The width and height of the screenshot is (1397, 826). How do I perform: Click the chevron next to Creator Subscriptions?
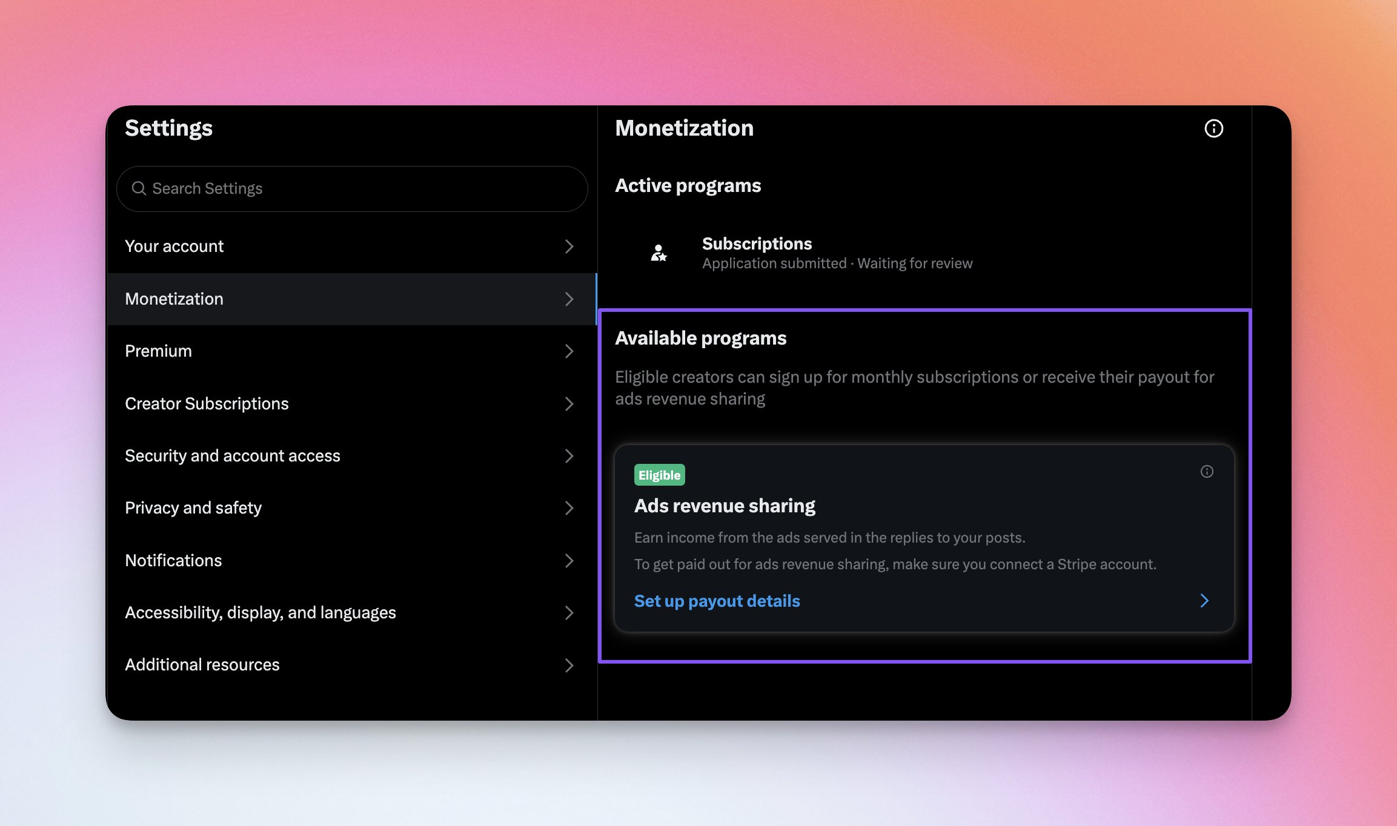(x=569, y=404)
